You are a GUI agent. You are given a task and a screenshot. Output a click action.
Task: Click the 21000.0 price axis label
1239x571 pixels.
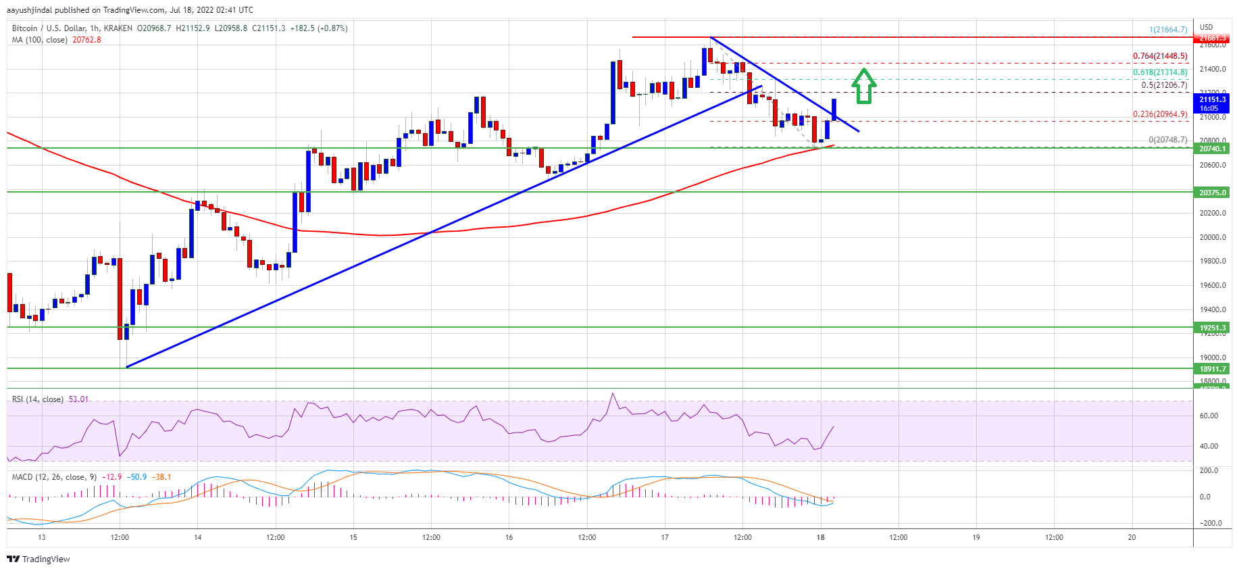[1213, 117]
